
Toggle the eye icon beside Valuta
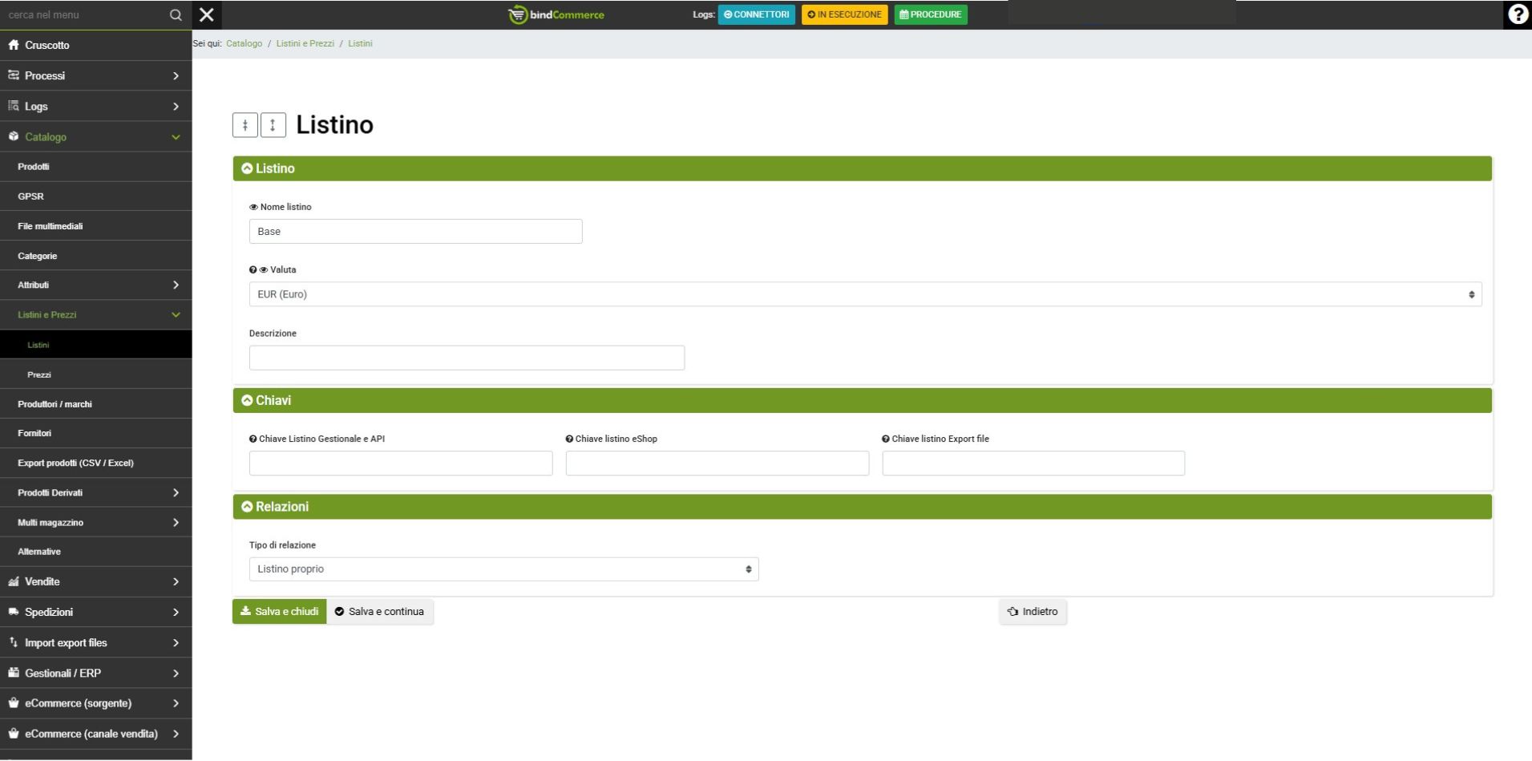click(264, 270)
